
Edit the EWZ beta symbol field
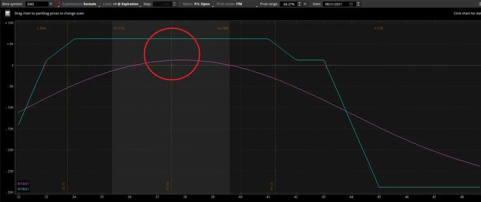[37, 4]
